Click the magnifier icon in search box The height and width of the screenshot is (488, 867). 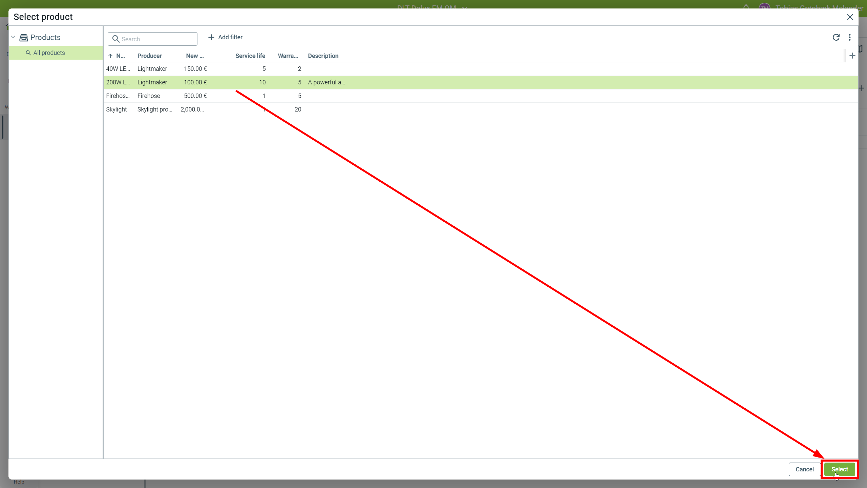pyautogui.click(x=116, y=39)
